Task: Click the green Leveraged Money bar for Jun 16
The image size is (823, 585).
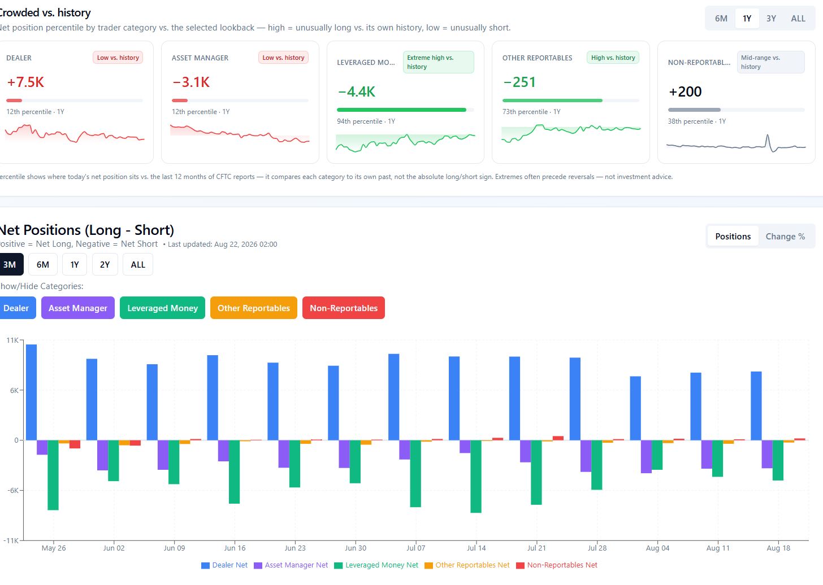Action: 235,472
